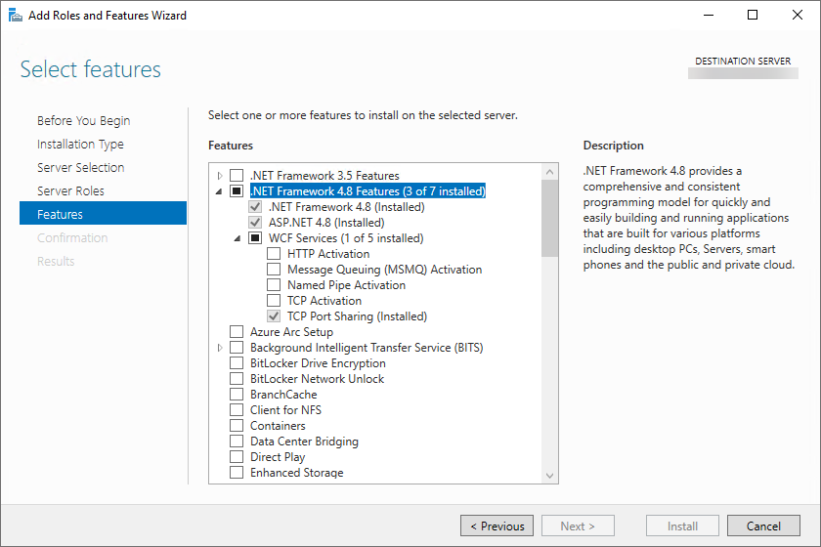The height and width of the screenshot is (547, 821).
Task: Select "Enhanced Storage" row text
Action: [297, 473]
